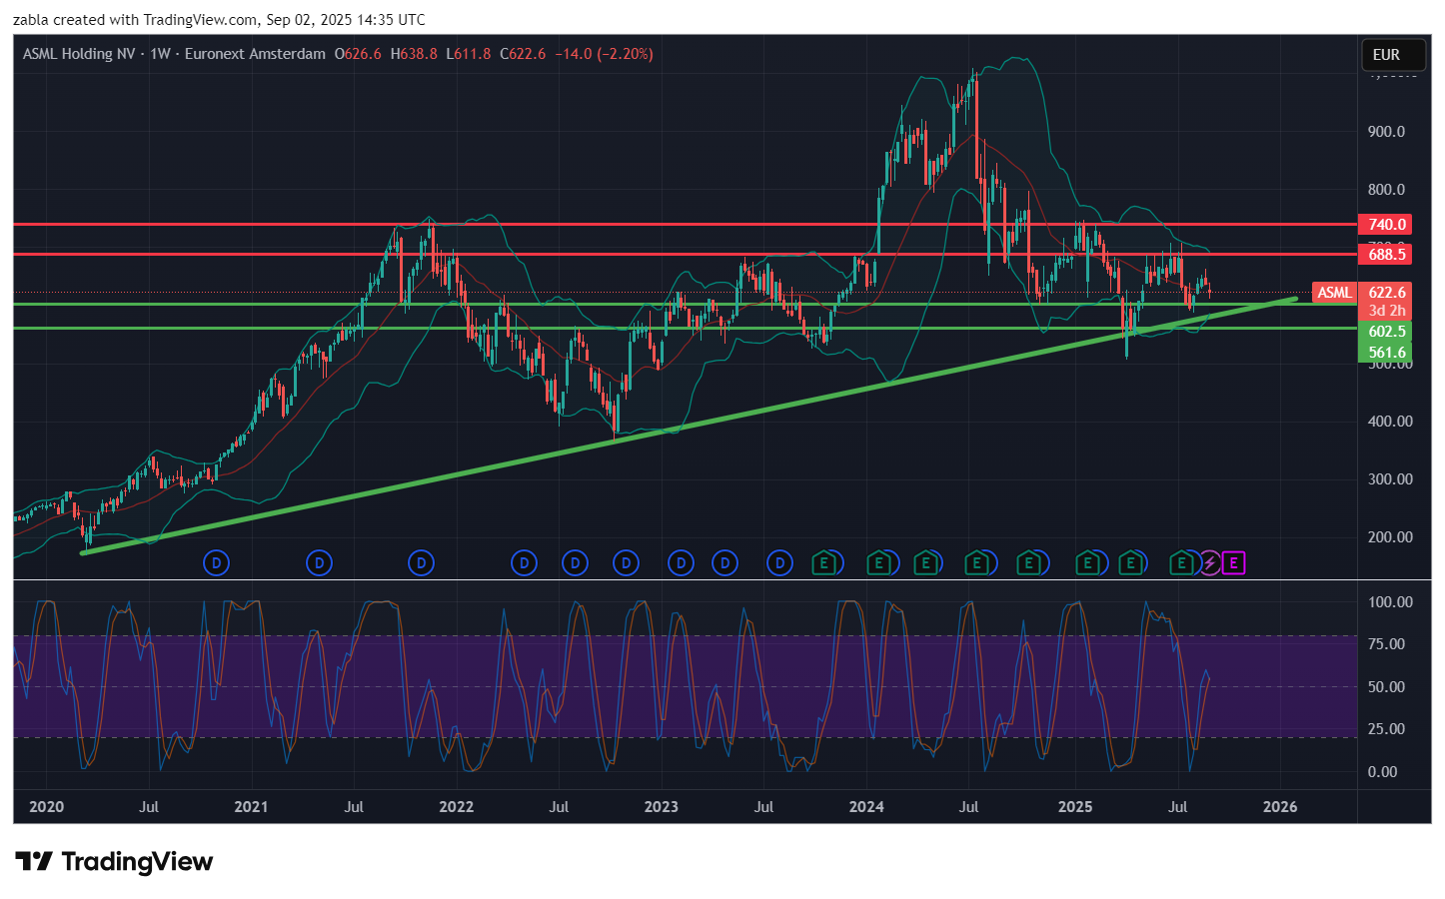Image resolution: width=1445 pixels, height=899 pixels.
Task: Click the purple lightning bolt news marker
Action: [x=1209, y=563]
